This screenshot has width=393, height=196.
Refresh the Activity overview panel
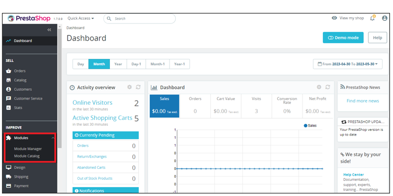(x=138, y=87)
